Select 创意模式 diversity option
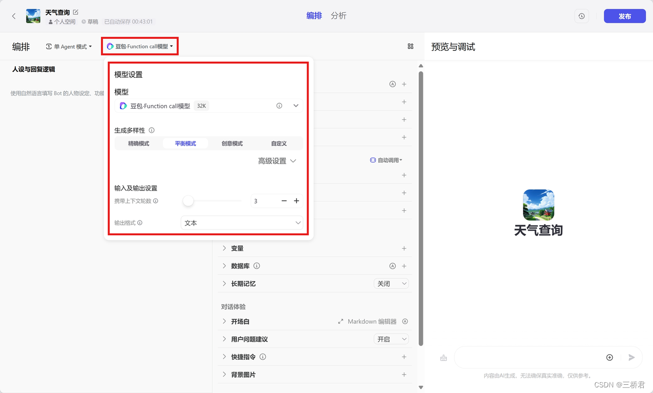Viewport: 653px width, 393px height. (232, 143)
